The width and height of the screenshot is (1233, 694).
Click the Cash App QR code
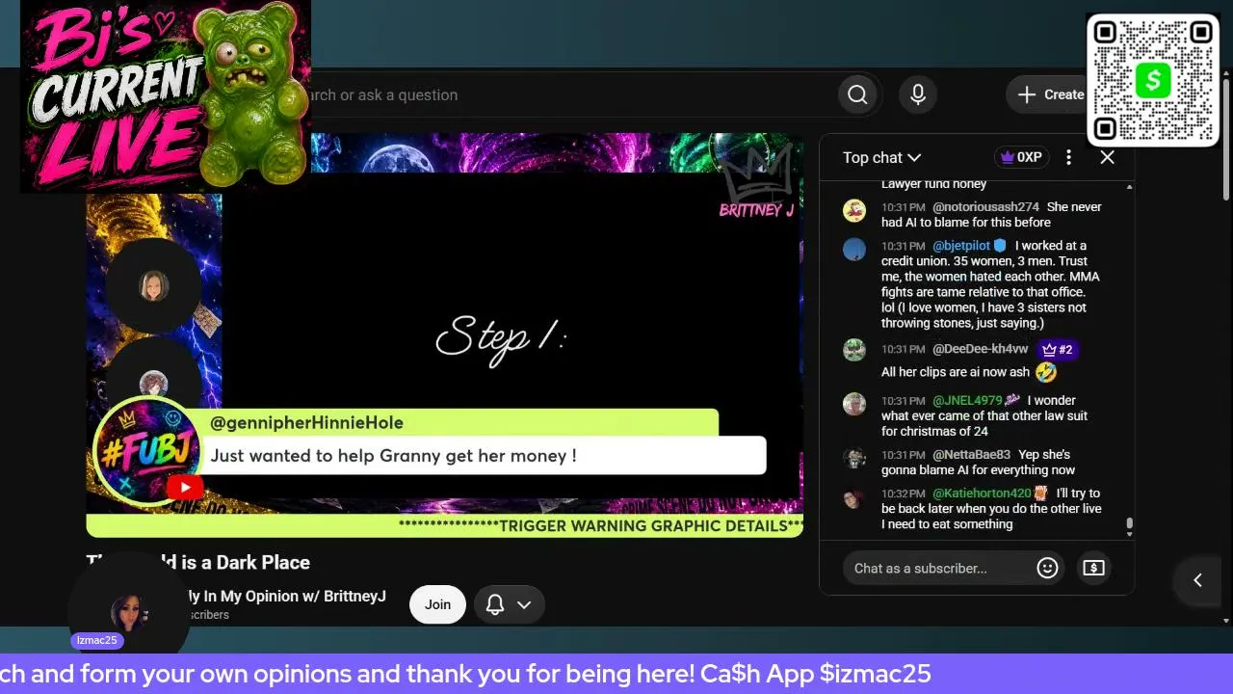[1152, 81]
